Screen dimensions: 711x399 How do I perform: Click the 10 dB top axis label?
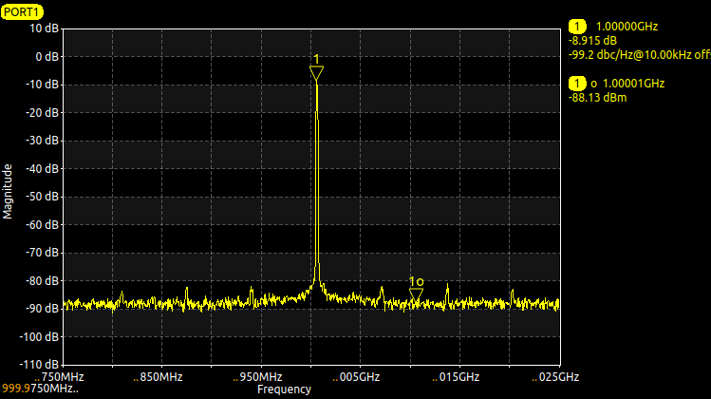click(x=44, y=28)
